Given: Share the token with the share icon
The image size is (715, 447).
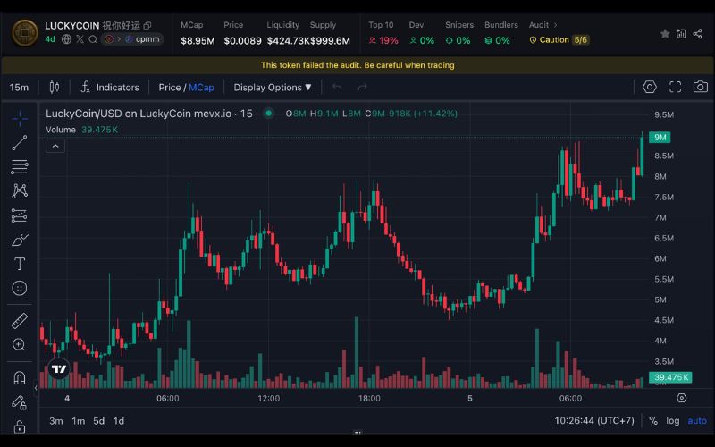Looking at the screenshot, I should (x=697, y=33).
